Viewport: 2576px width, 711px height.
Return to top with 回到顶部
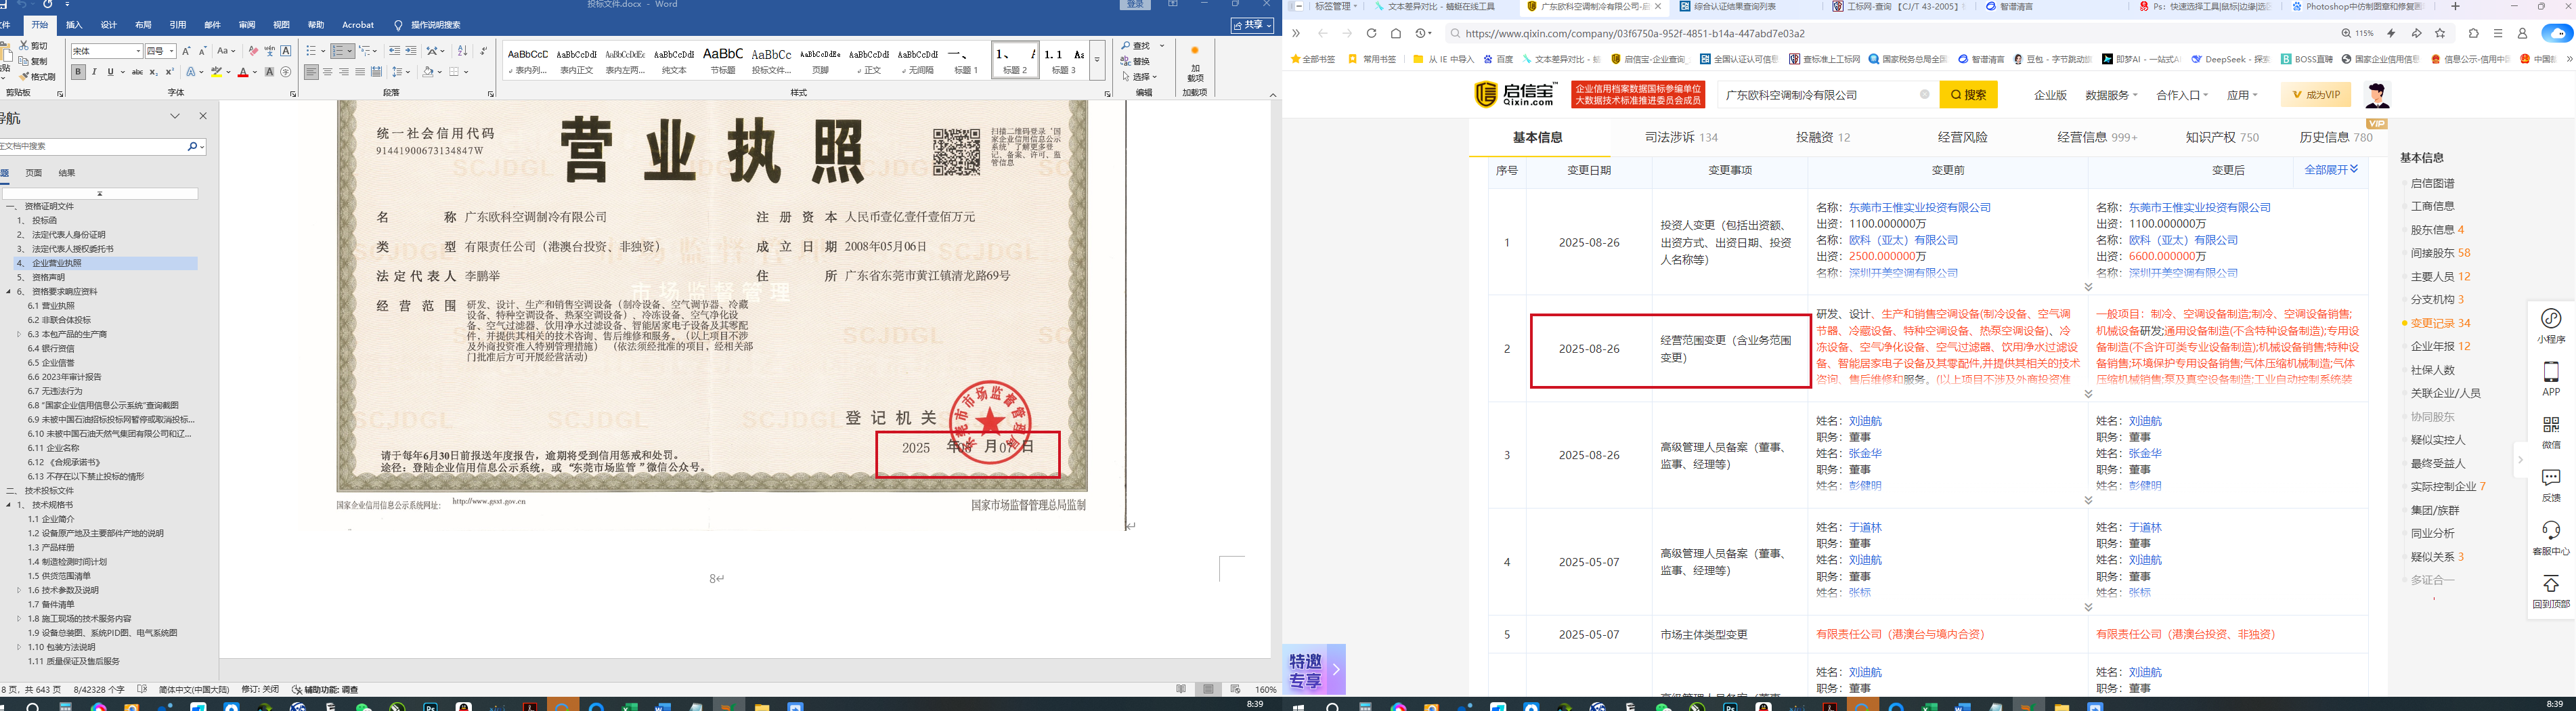coord(2551,591)
